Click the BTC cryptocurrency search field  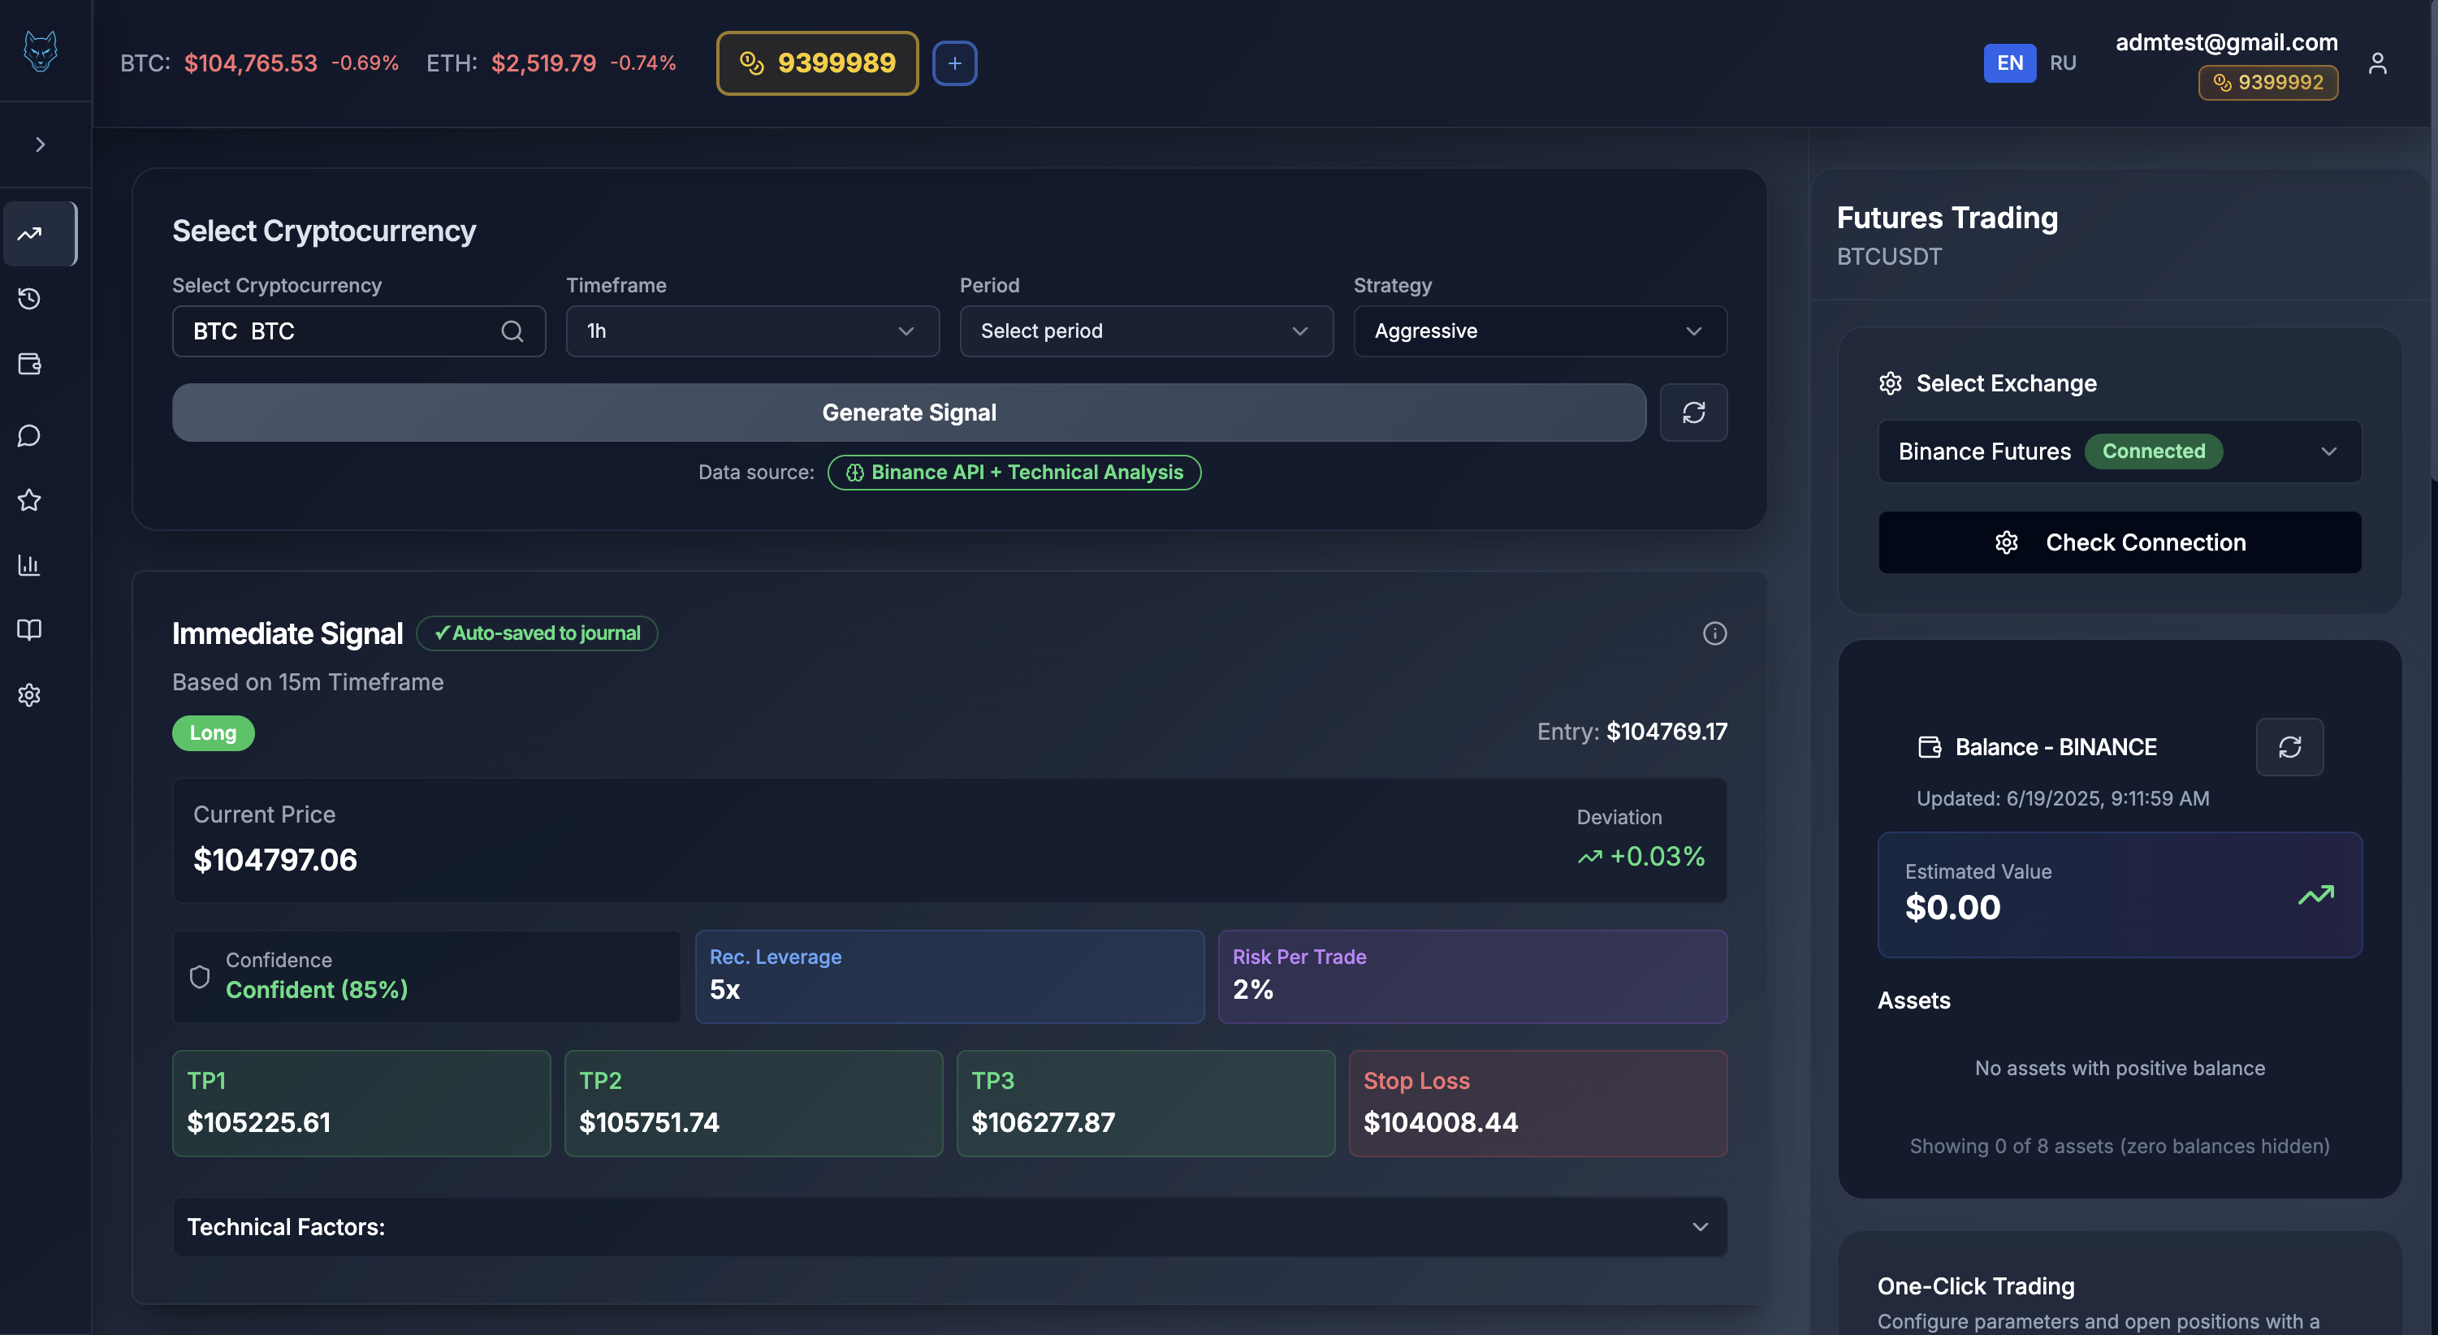[358, 331]
